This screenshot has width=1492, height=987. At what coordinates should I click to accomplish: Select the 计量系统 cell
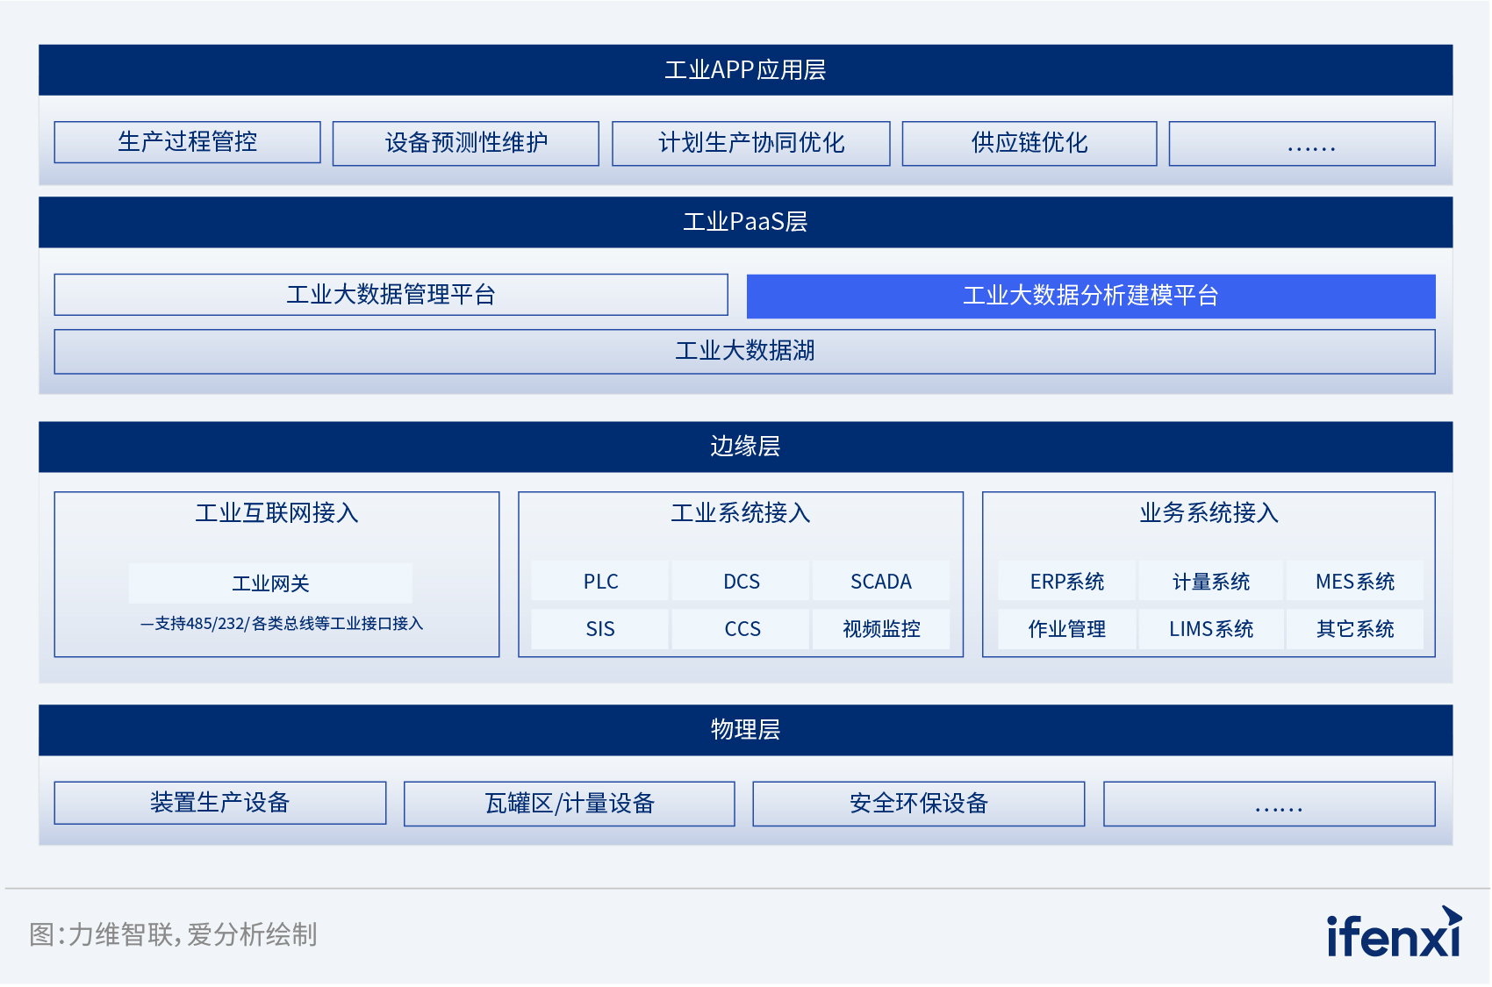[x=1211, y=581]
